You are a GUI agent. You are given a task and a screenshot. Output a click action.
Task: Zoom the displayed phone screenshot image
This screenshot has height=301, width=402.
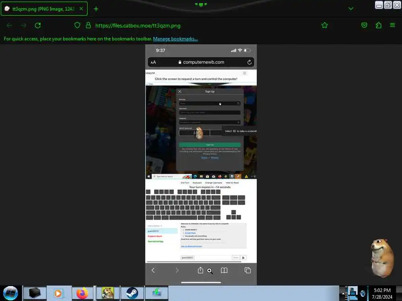(201, 165)
